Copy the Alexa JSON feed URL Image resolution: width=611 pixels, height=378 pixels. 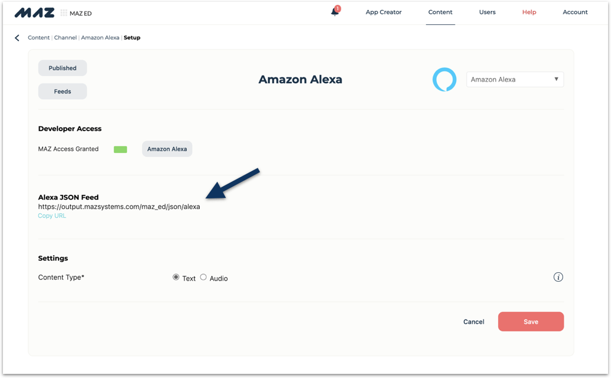(52, 216)
